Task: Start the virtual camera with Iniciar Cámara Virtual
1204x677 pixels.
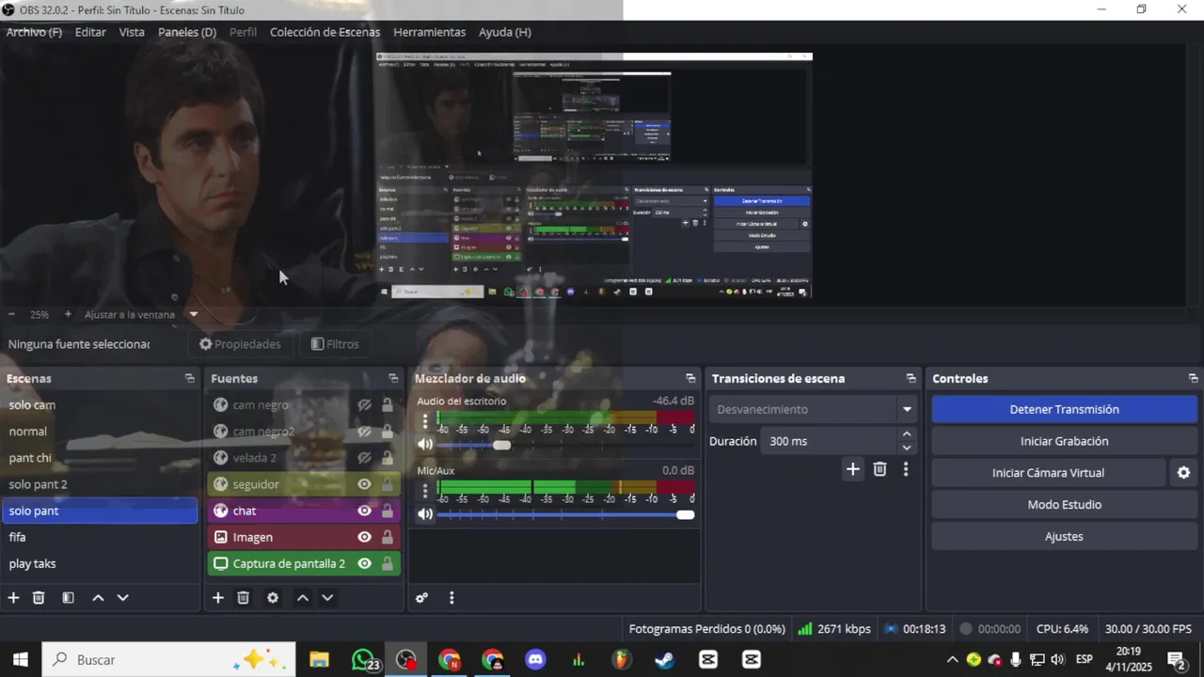Action: (1048, 473)
